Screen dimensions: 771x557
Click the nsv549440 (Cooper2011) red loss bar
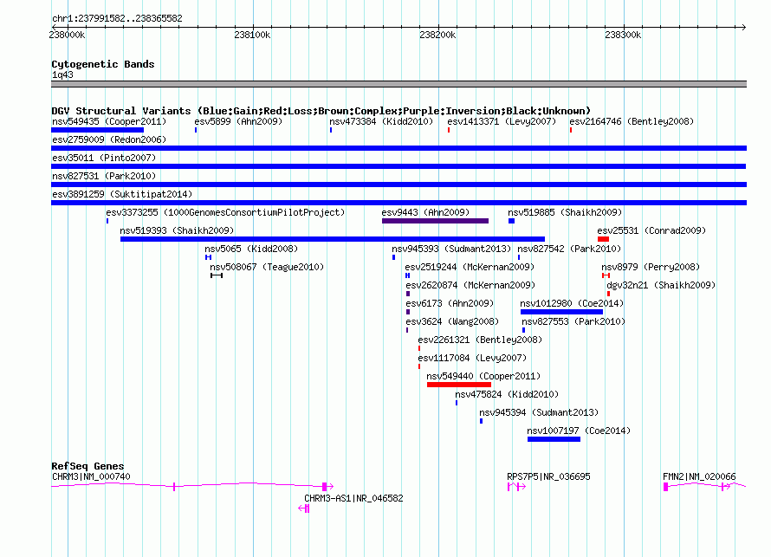coord(459,385)
